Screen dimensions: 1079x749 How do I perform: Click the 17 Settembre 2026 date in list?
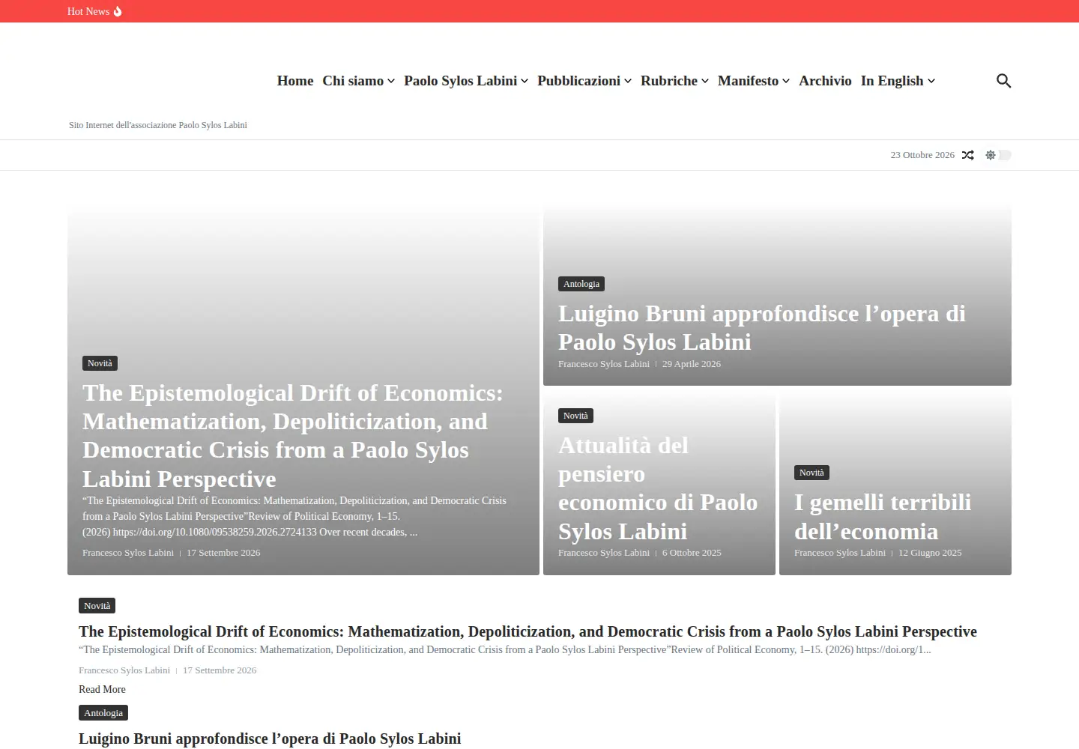pos(220,670)
